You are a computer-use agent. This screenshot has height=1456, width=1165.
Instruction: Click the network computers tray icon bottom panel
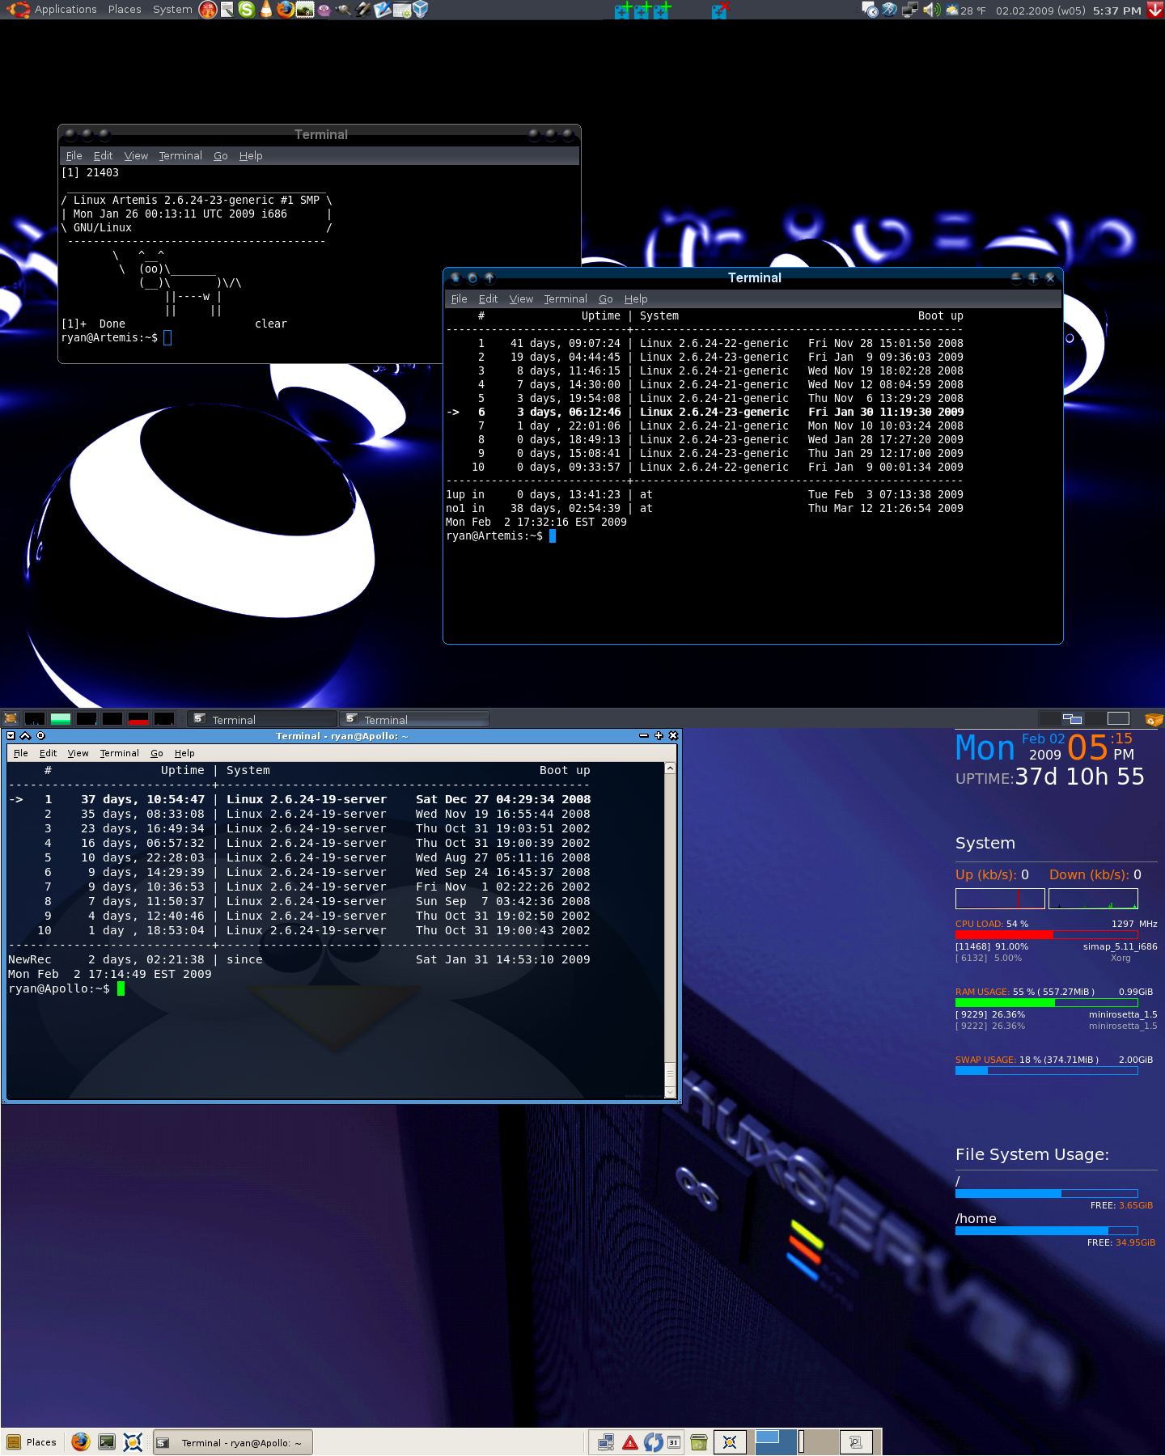606,1442
